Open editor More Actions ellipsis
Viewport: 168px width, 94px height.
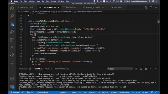click(x=156, y=7)
